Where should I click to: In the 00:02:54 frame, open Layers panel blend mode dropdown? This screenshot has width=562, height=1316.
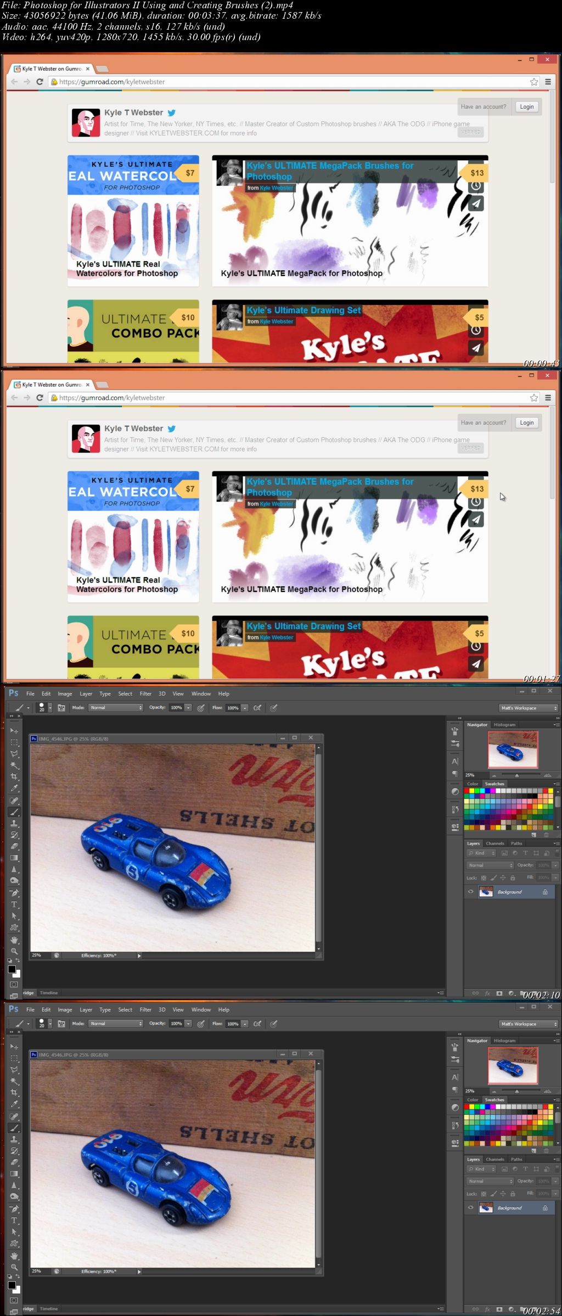(490, 1181)
